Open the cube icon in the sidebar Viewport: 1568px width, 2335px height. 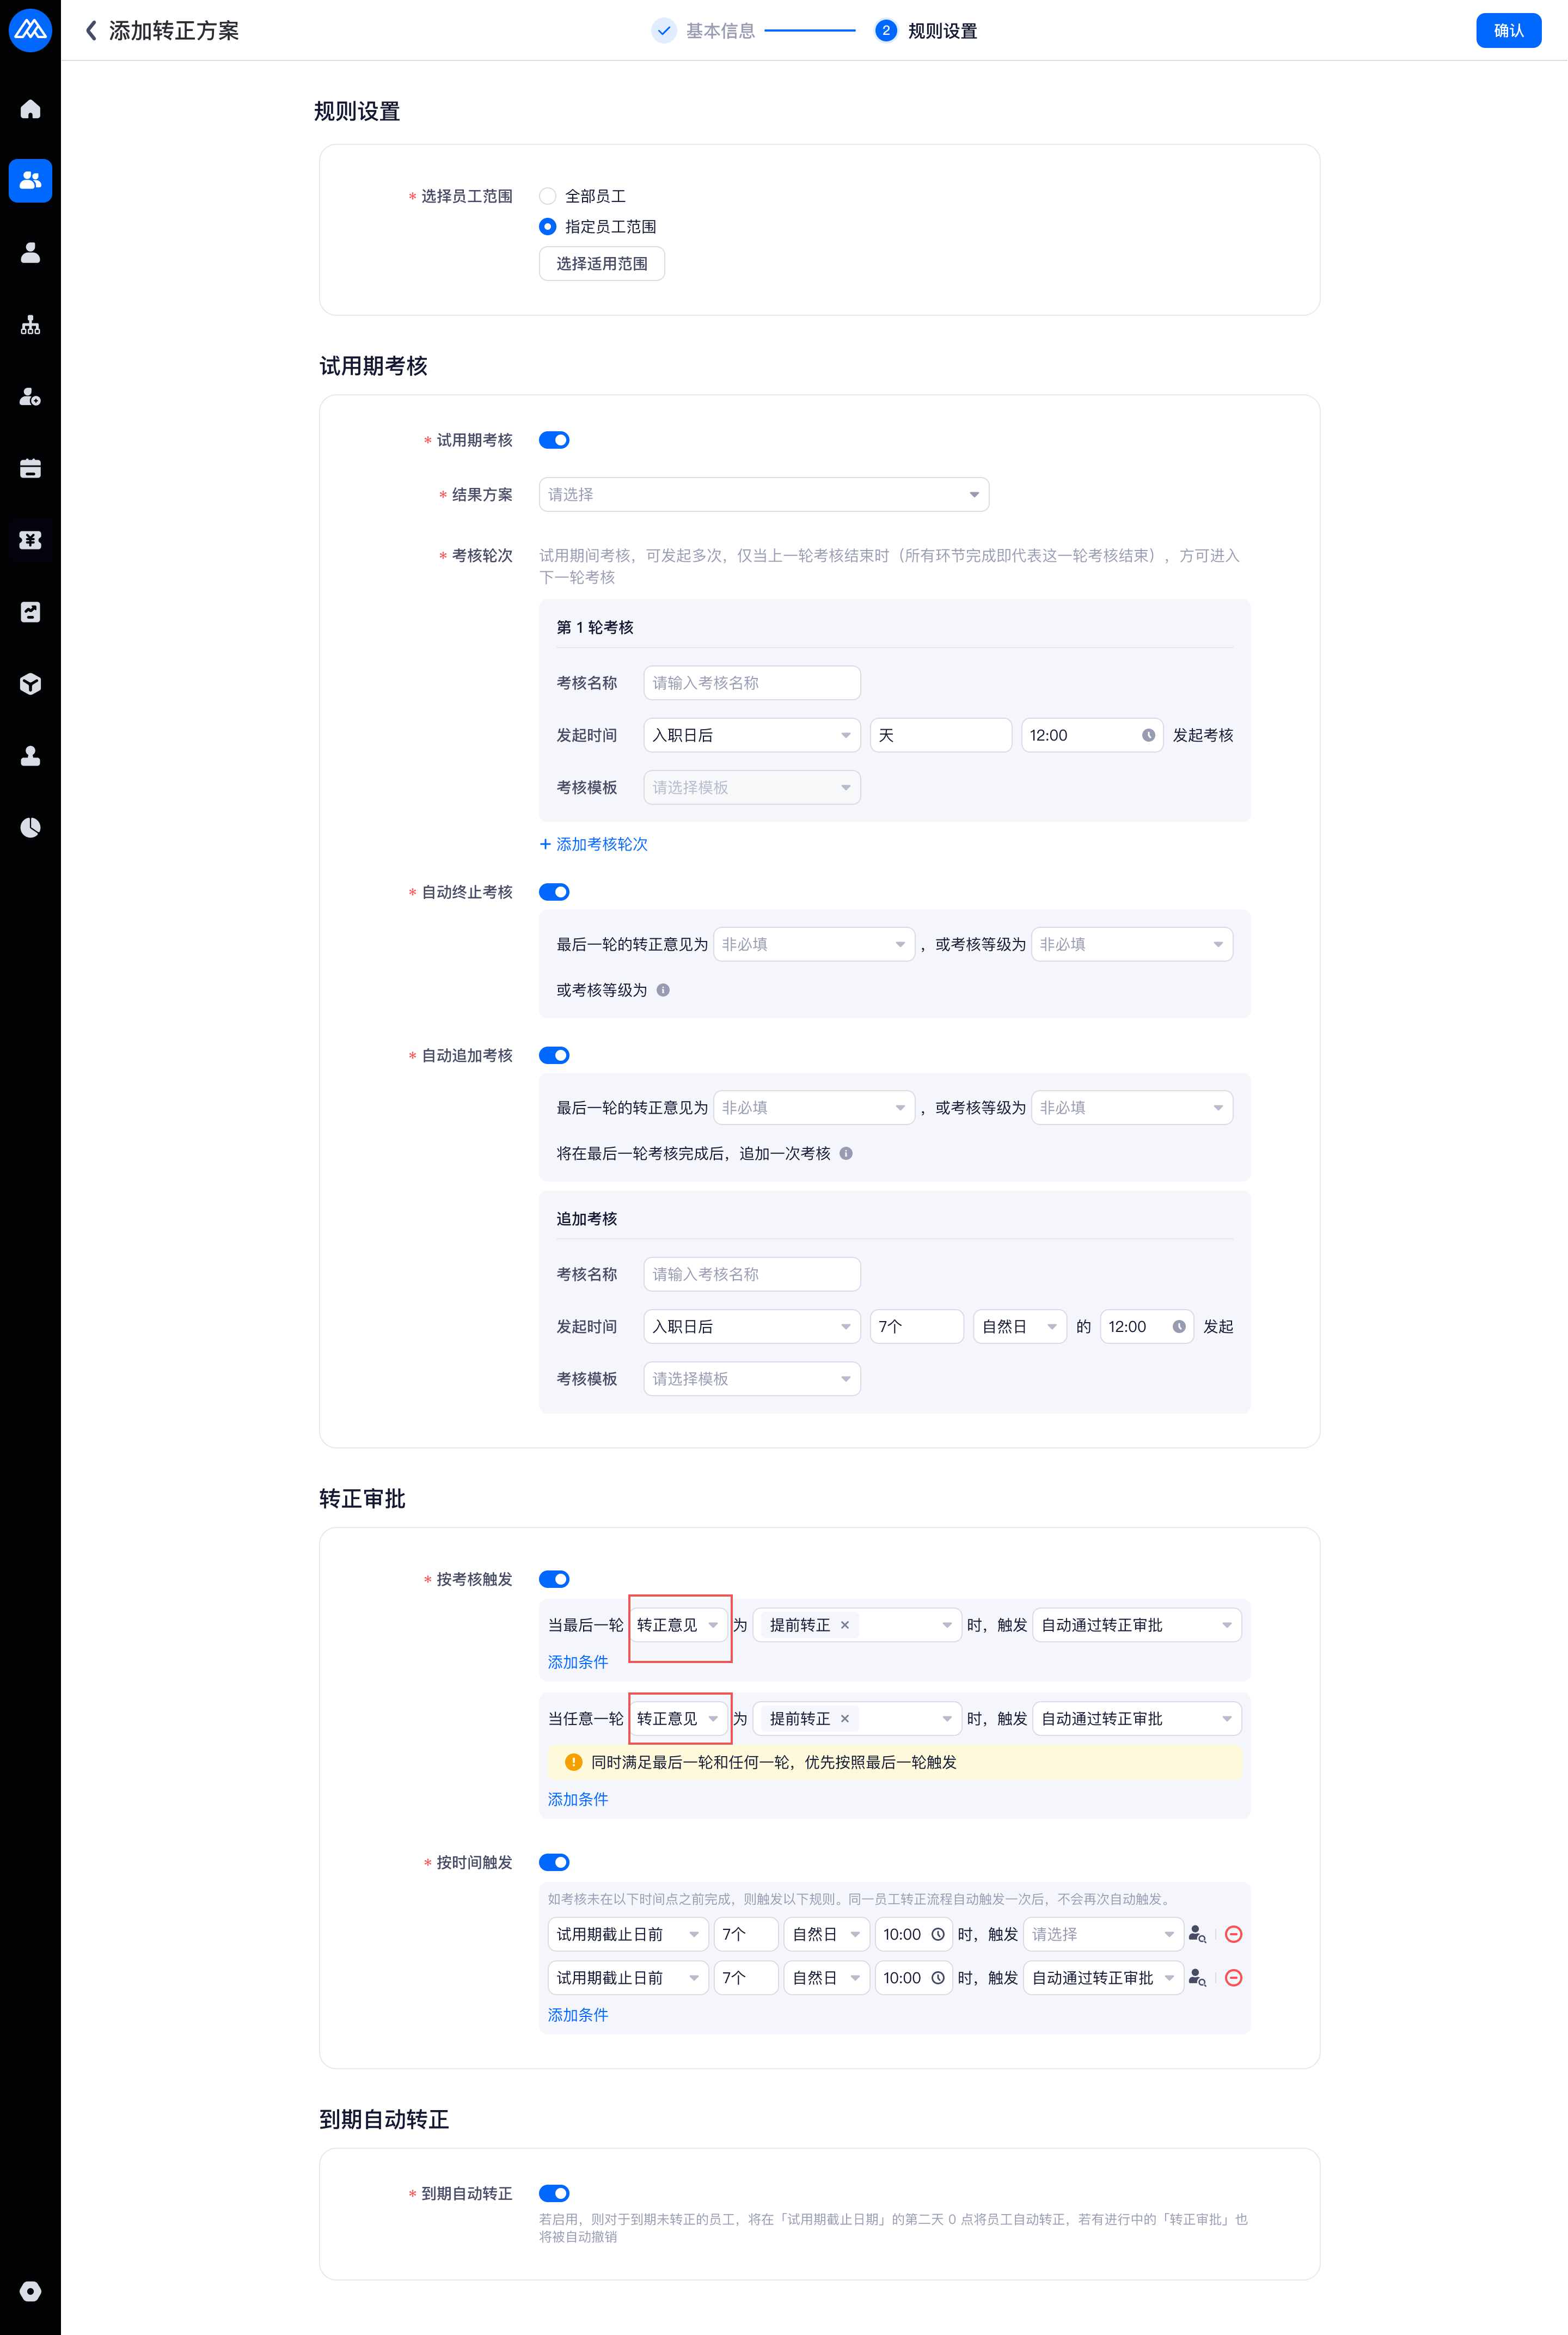coord(30,684)
